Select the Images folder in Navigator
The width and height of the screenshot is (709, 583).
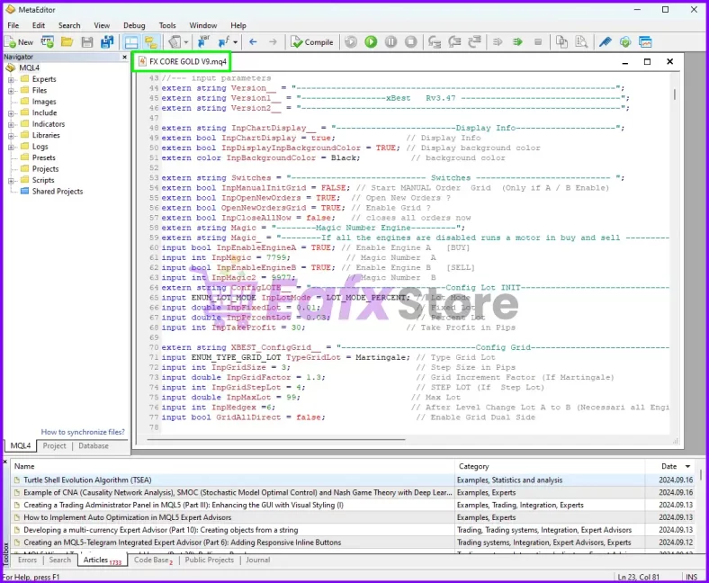tap(44, 102)
